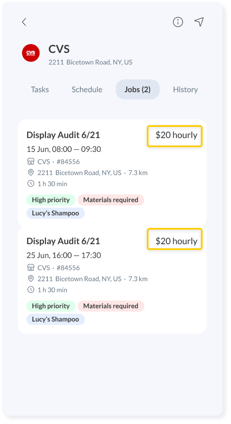Click clock icon in 25 Jun job card
Screen dimensions: 231x424
[31, 290]
